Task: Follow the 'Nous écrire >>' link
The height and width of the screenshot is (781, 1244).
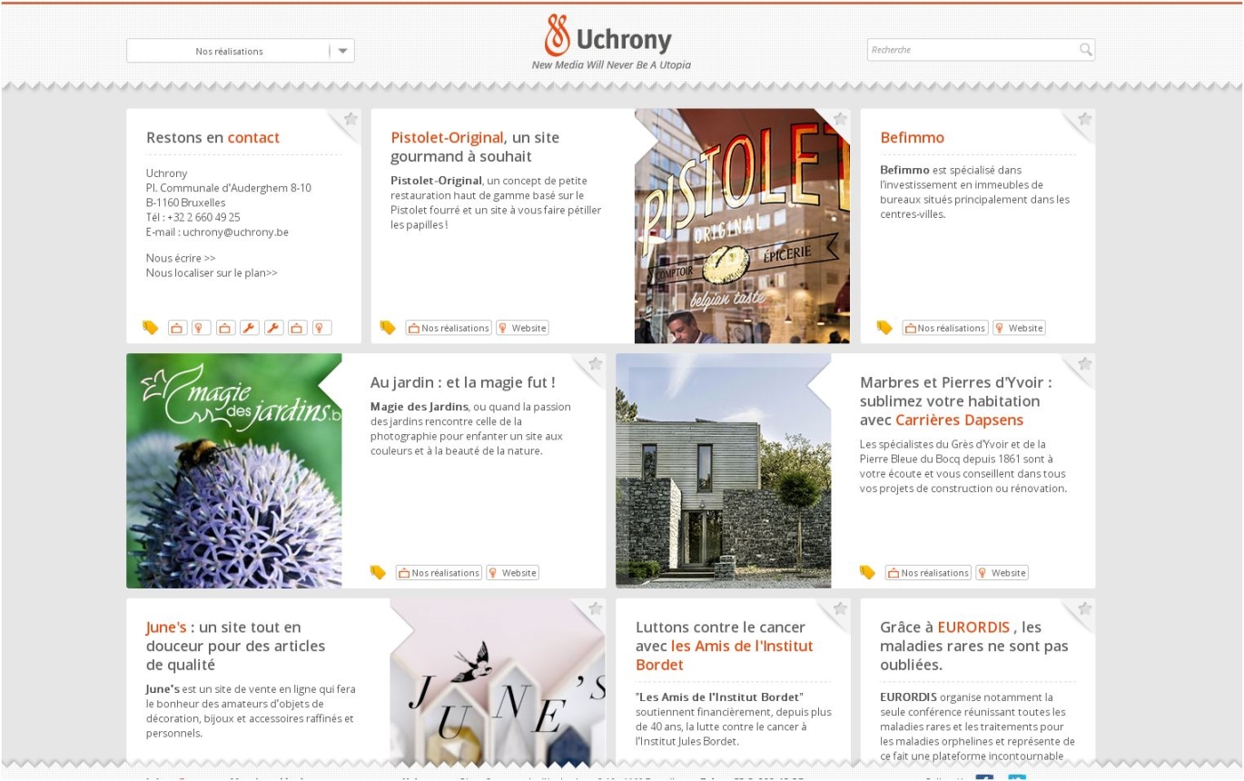Action: [x=181, y=258]
